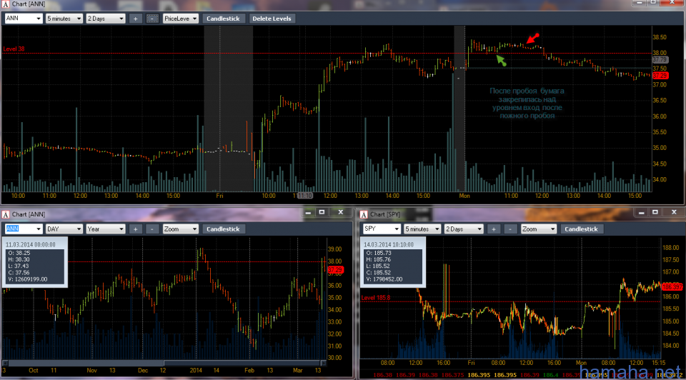This screenshot has height=380, width=686.
Task: Click the Delete Levels button
Action: click(272, 19)
